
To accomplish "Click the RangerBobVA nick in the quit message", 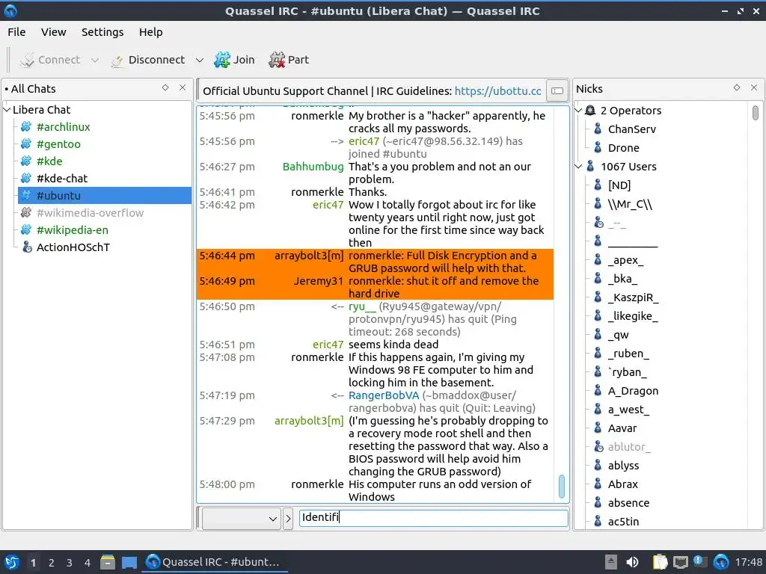I will pyautogui.click(x=384, y=395).
